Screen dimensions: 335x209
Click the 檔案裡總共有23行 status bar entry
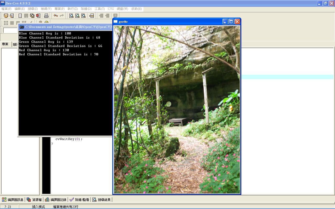coord(66,207)
